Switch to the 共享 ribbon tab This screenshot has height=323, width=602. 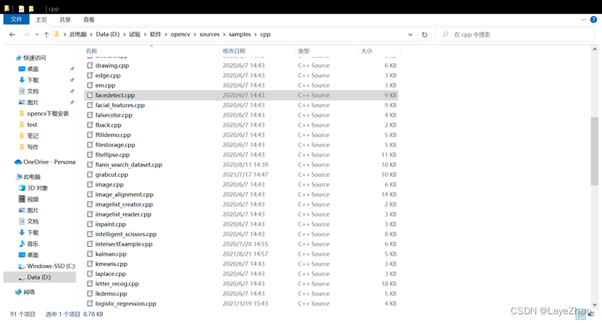tap(65, 20)
